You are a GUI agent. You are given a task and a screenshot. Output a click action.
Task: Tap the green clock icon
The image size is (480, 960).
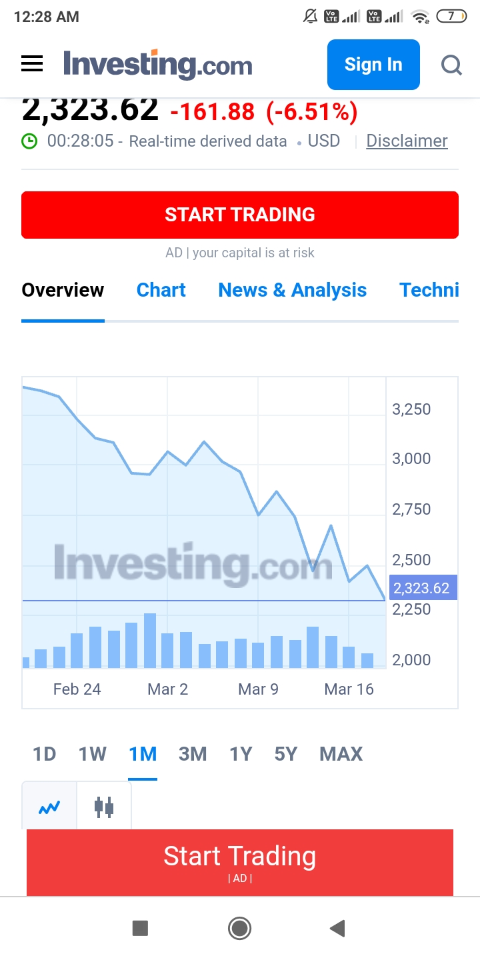click(x=30, y=141)
